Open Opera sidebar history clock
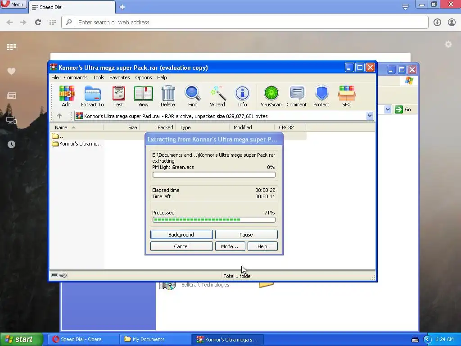The image size is (461, 346). (x=11, y=144)
